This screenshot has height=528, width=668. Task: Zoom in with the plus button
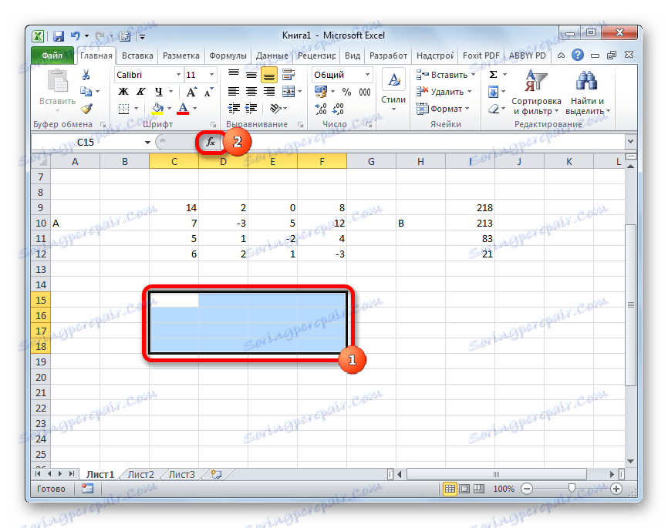(x=616, y=489)
